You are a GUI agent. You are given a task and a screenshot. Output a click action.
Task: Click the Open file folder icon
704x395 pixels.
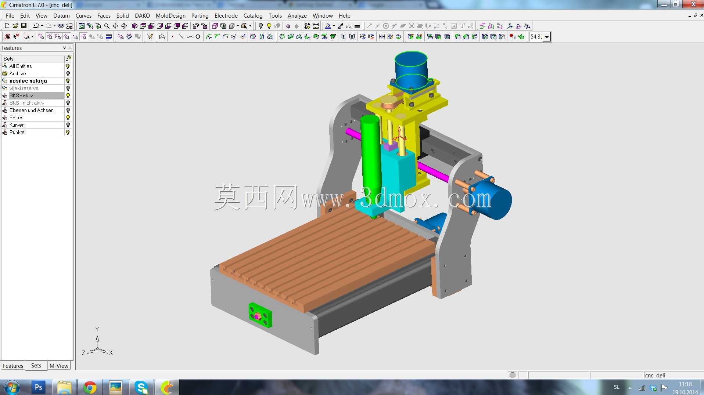point(15,26)
